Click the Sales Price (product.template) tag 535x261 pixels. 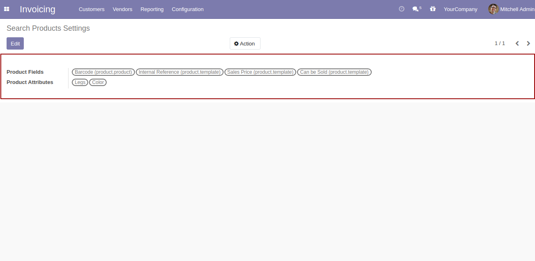(x=260, y=72)
